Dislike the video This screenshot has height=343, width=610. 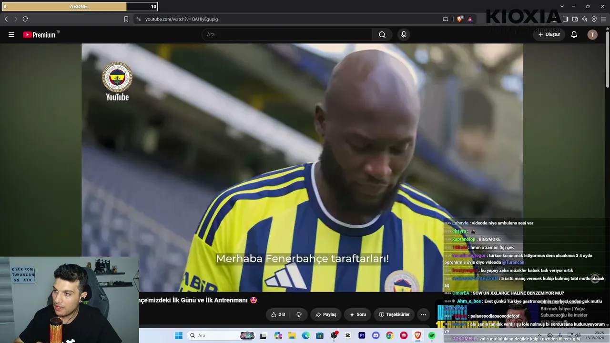click(299, 314)
